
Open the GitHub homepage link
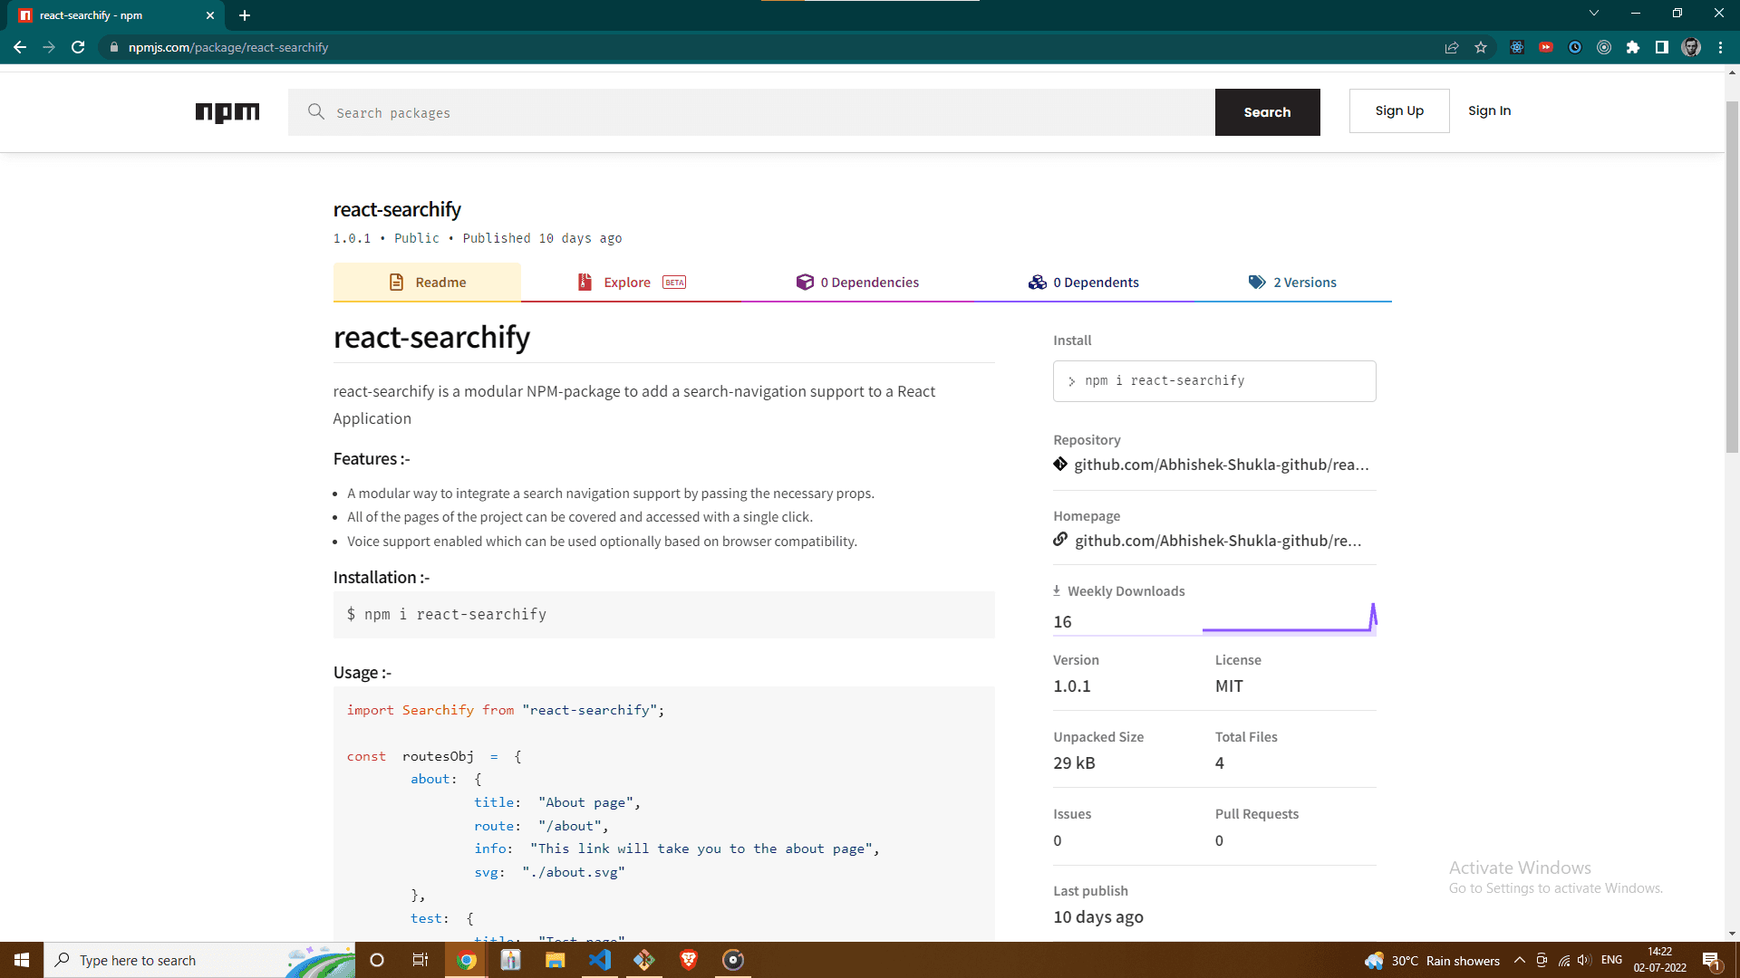tap(1217, 541)
